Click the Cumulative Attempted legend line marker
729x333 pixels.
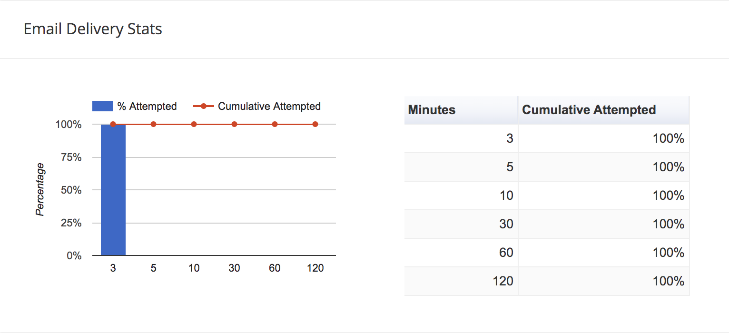click(204, 106)
